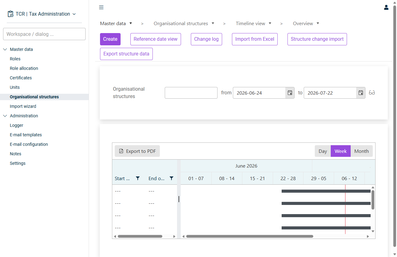The image size is (397, 257).
Task: Click the grid splitter handle
Action: [179, 199]
